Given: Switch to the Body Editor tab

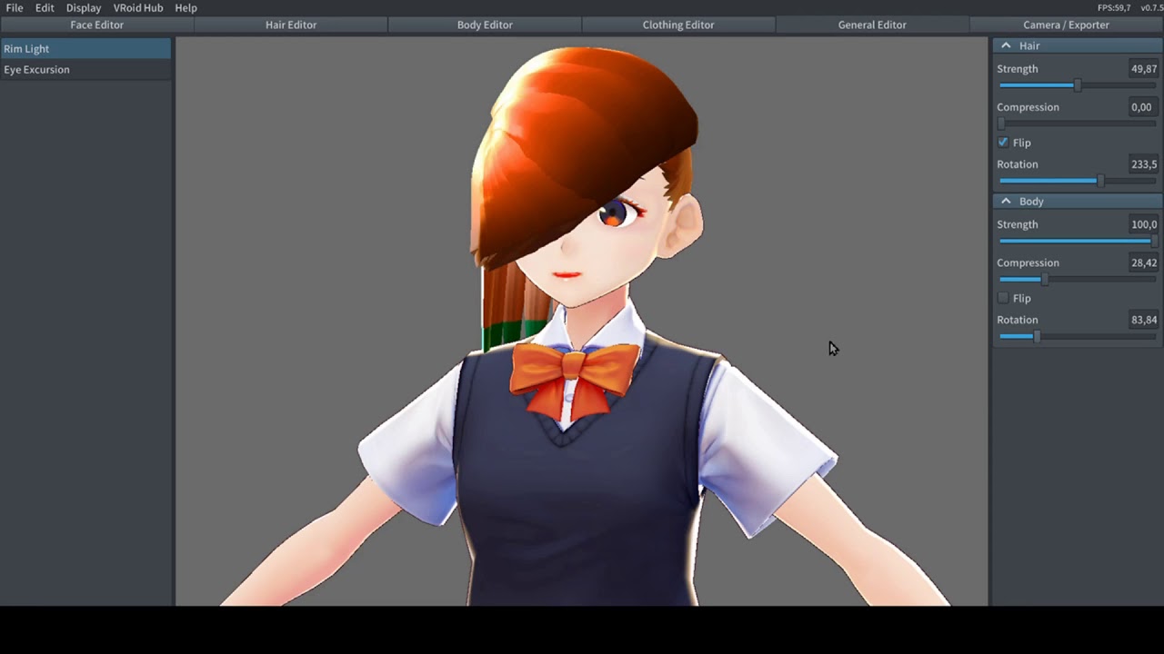Looking at the screenshot, I should (485, 25).
